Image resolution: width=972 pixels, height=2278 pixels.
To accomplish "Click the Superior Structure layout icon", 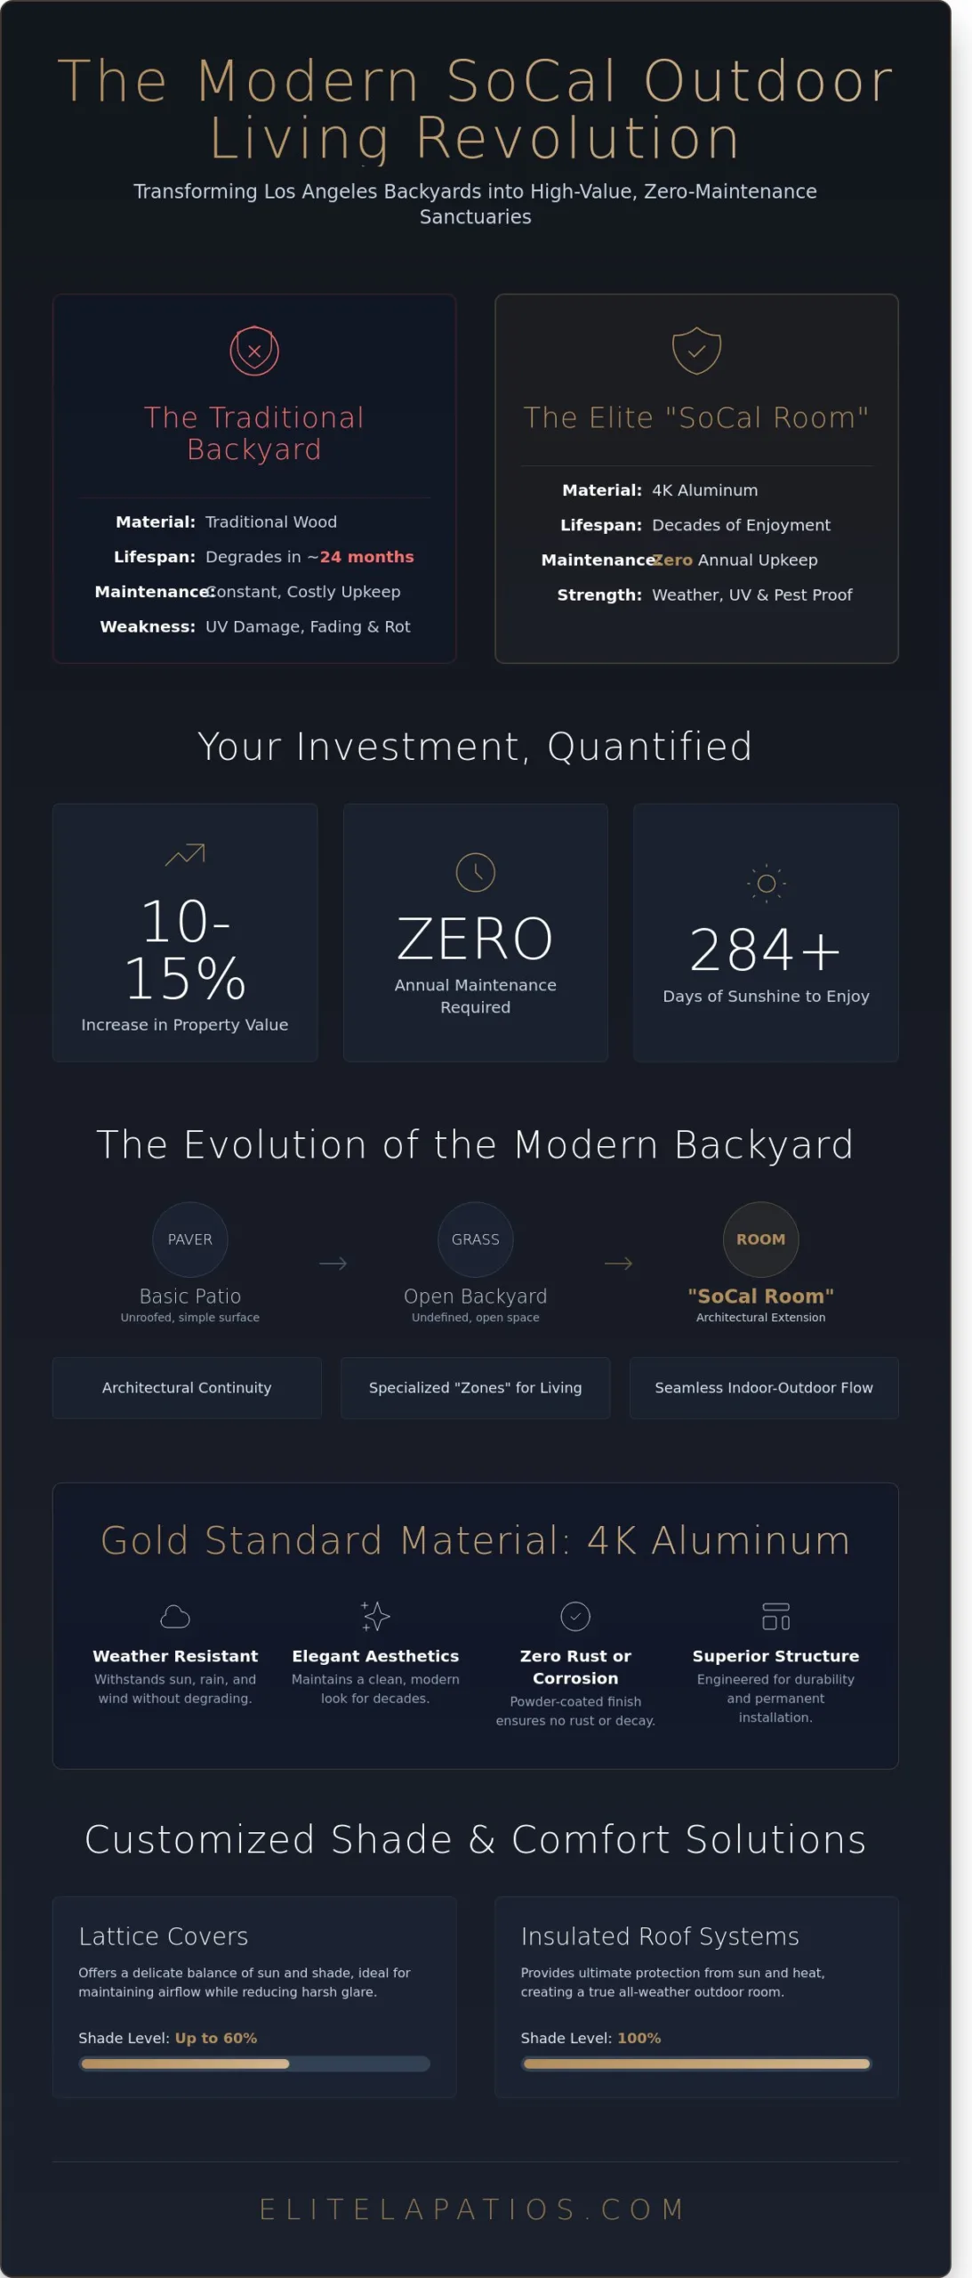I will (775, 1616).
